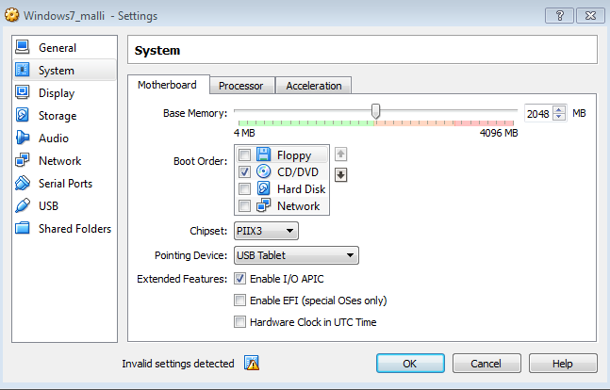This screenshot has height=390, width=610.
Task: Move boot item down with arrow
Action: coord(341,173)
